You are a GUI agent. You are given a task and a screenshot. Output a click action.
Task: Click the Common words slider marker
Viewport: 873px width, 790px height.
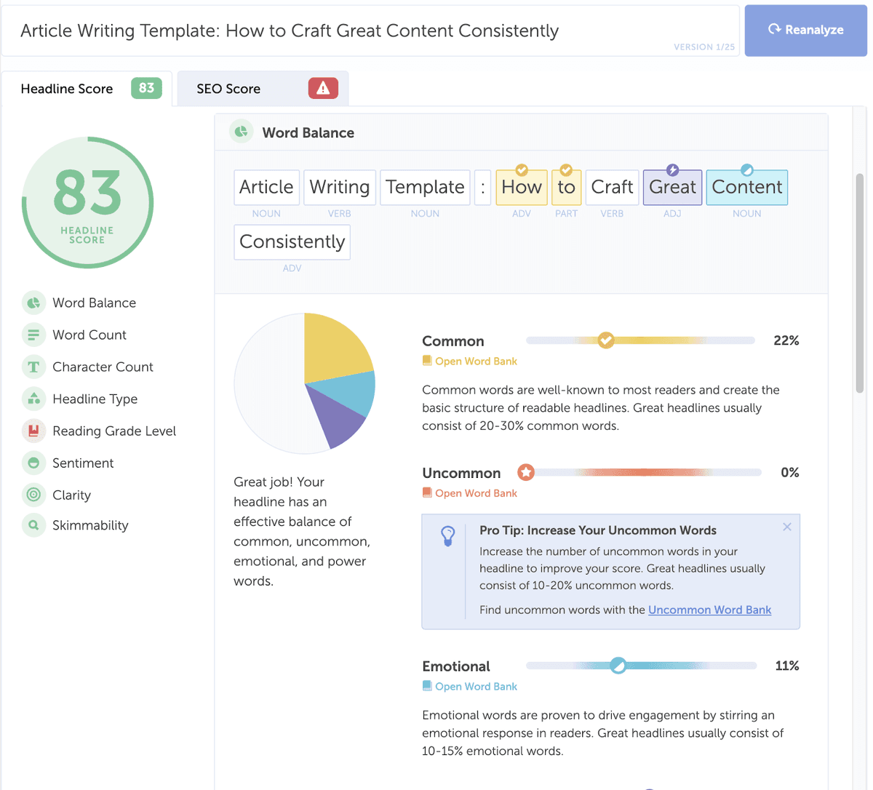pyautogui.click(x=606, y=340)
